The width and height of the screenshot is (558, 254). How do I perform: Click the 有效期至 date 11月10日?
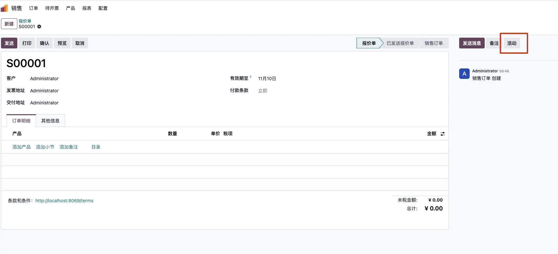point(267,79)
